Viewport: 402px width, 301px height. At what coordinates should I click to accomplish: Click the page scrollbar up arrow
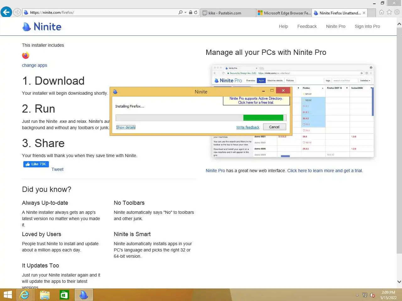coord(399,24)
